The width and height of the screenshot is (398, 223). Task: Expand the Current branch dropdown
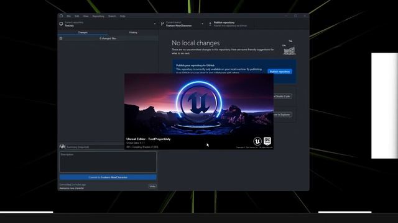click(x=182, y=24)
